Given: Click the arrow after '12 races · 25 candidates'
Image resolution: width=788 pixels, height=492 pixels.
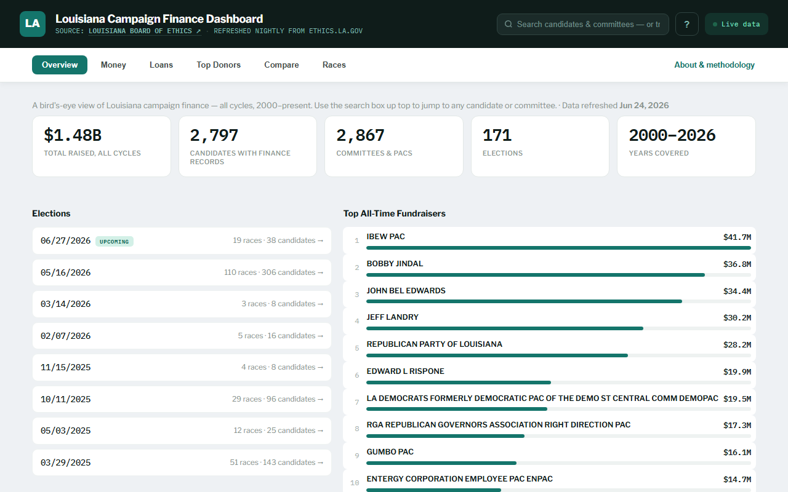Looking at the screenshot, I should (x=320, y=430).
